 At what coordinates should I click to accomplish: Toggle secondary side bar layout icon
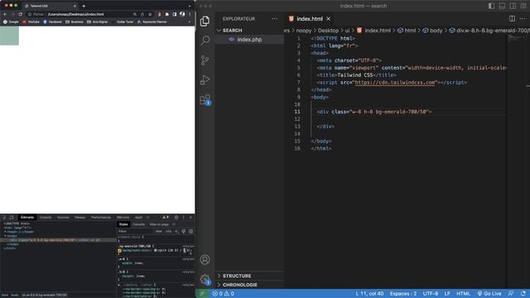513,6
